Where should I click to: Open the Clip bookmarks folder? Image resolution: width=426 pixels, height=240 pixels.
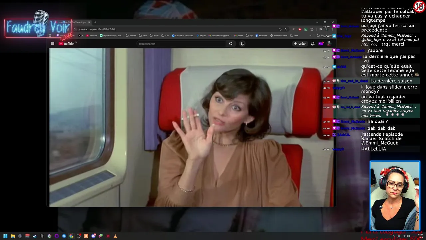point(165,35)
